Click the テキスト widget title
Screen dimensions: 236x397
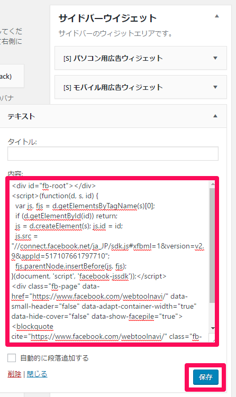(x=21, y=116)
